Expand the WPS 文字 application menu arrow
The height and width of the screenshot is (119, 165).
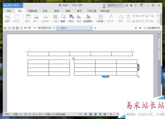point(22,5)
